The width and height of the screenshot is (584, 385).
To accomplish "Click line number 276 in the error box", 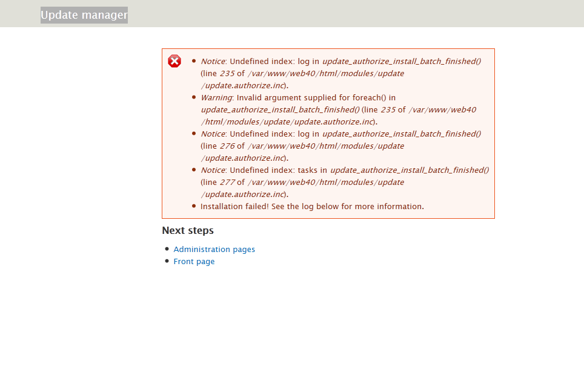I will pos(227,146).
